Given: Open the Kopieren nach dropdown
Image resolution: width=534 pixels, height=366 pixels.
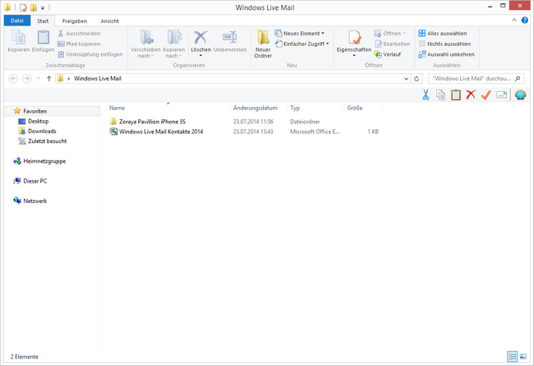Looking at the screenshot, I should 174,44.
